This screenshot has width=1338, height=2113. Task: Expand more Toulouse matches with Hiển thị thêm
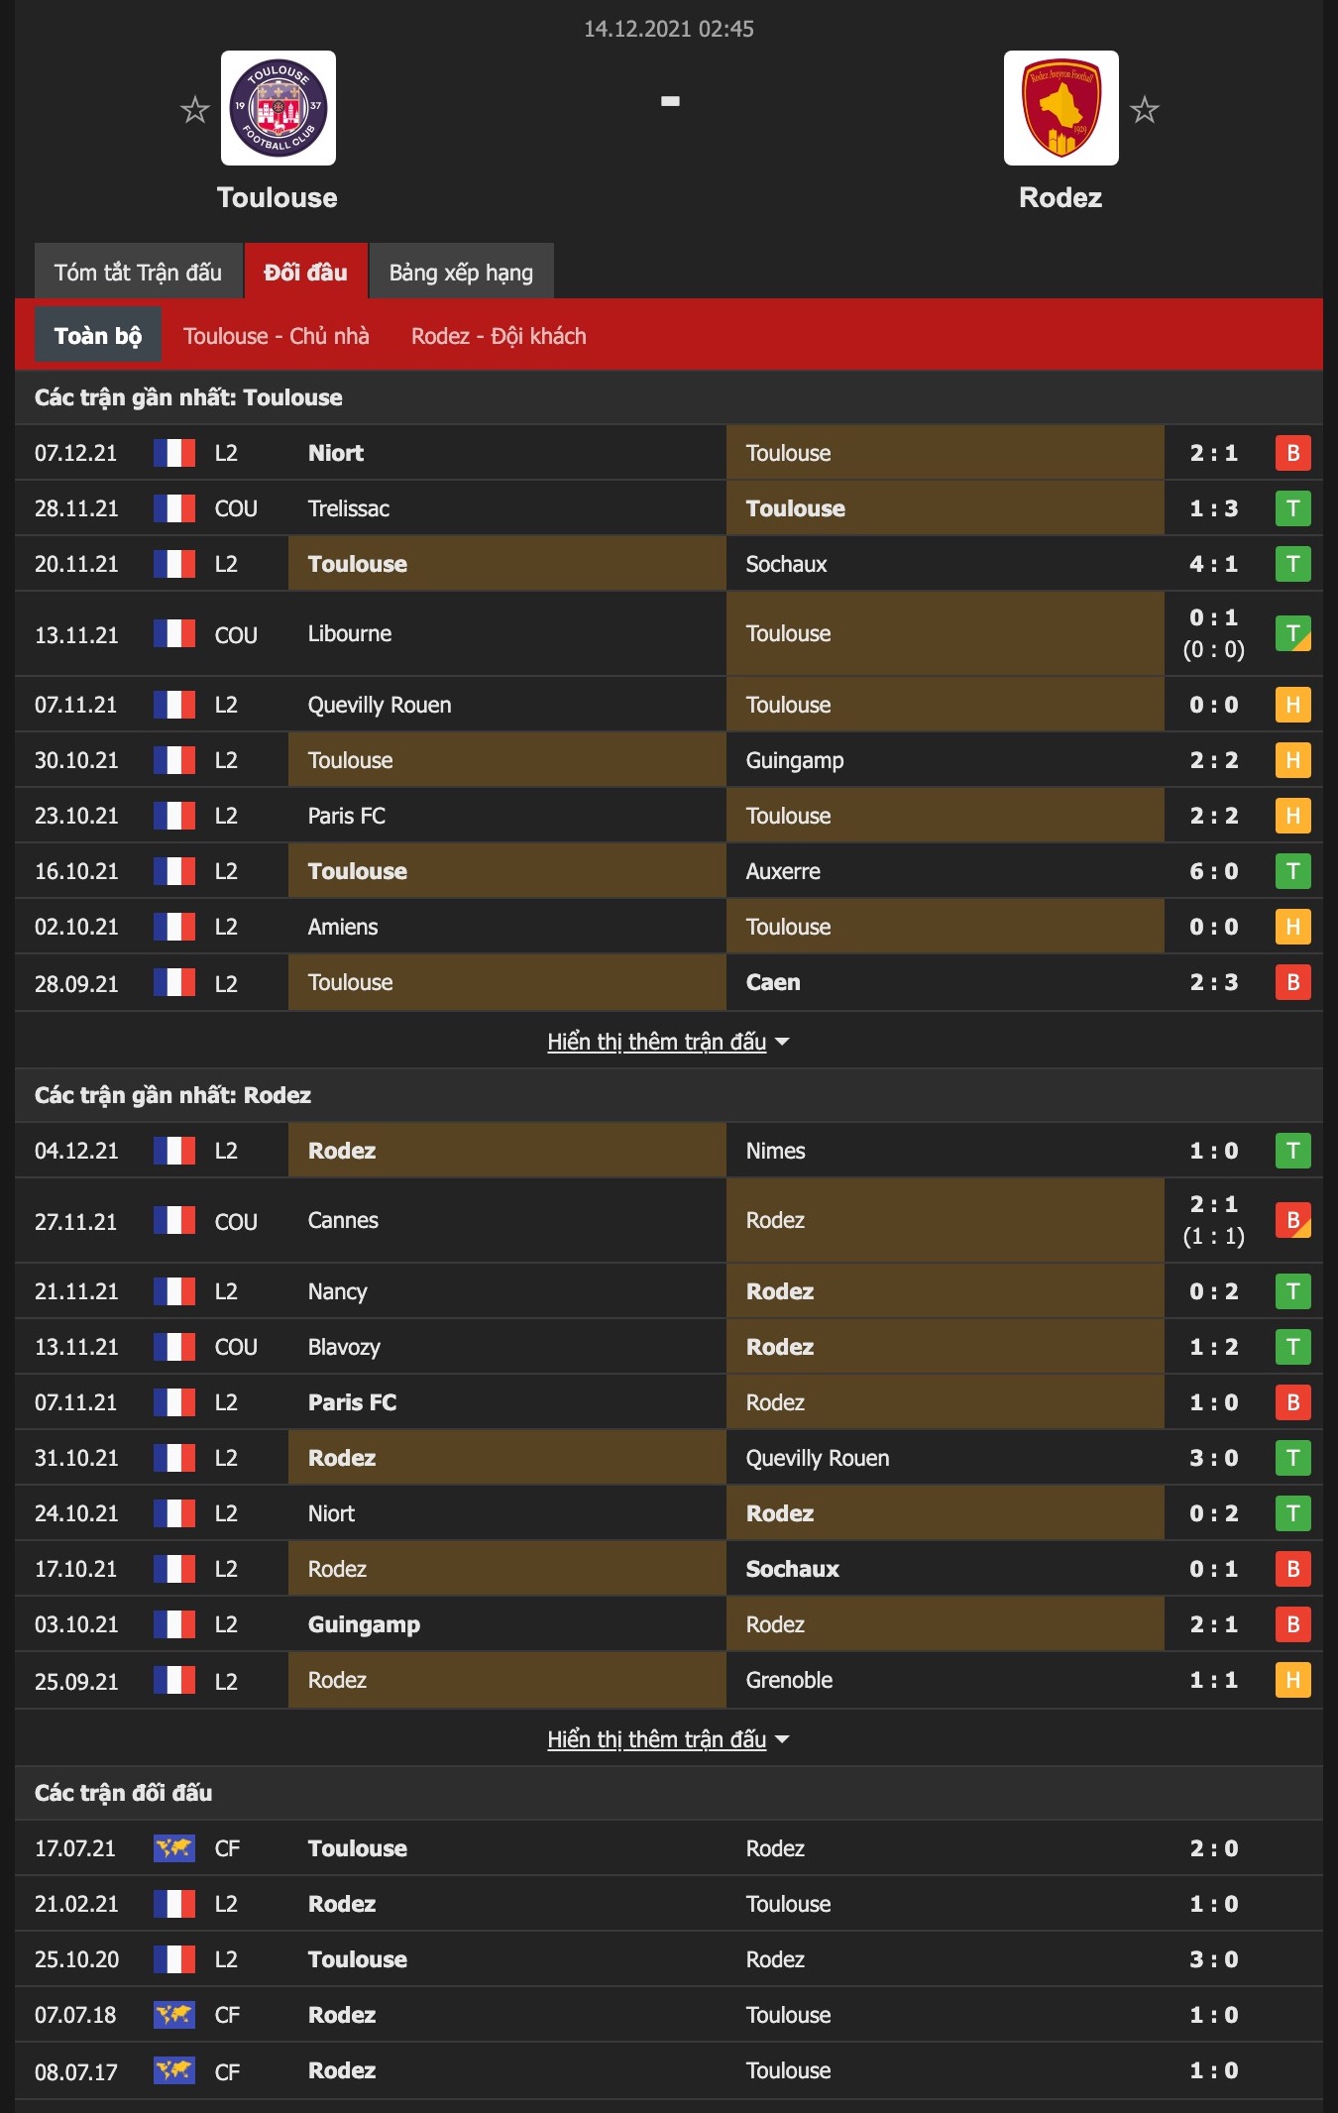[x=668, y=1042]
